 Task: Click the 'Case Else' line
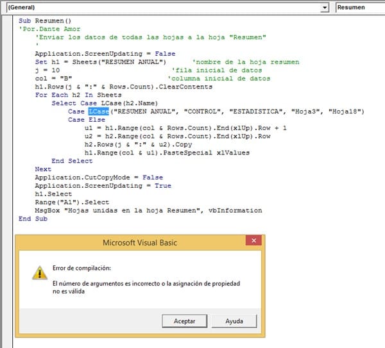point(87,120)
